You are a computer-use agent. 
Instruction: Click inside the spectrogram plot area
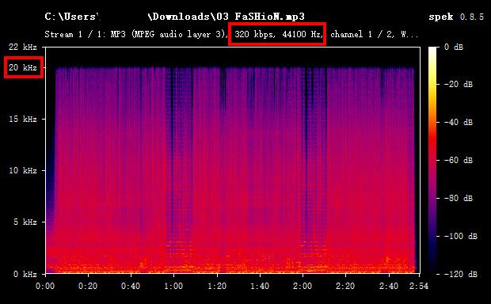(233, 160)
